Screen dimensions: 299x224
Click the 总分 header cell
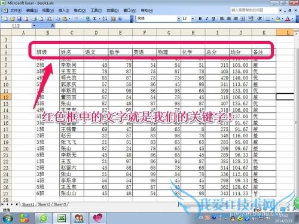(217, 52)
